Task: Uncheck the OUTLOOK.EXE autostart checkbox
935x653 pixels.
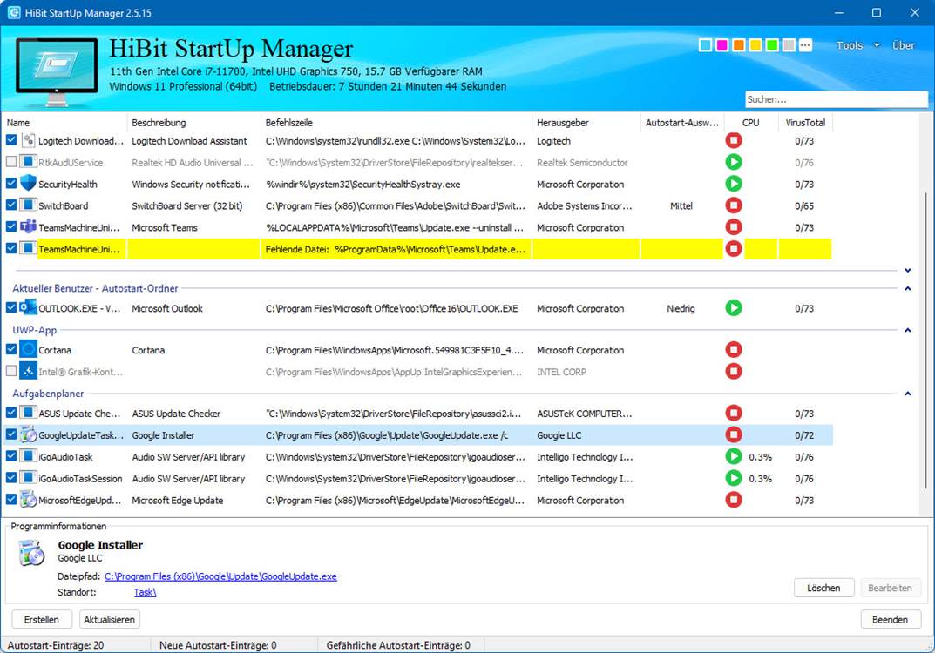Action: [11, 307]
